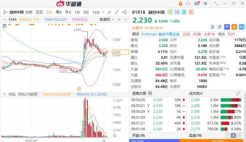Select the 周K weekly candlestick tab
Image resolution: width=246 pixels, height=142 pixels.
(x=59, y=12)
